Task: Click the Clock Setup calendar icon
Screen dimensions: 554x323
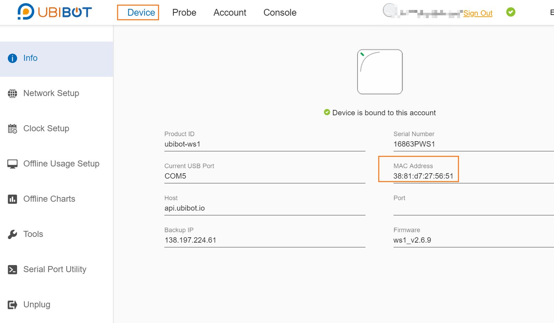Action: (x=12, y=128)
